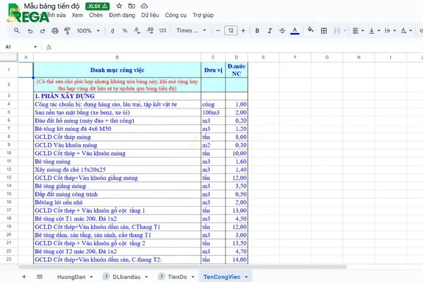Open the Công cụ menu

pyautogui.click(x=176, y=15)
